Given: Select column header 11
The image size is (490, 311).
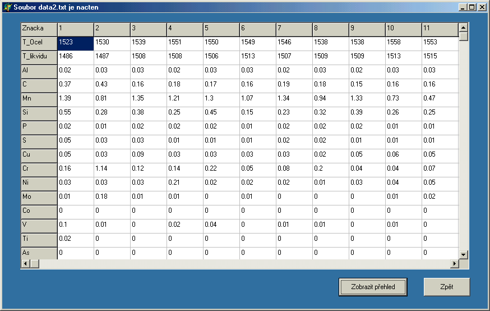Looking at the screenshot, I should tap(440, 29).
